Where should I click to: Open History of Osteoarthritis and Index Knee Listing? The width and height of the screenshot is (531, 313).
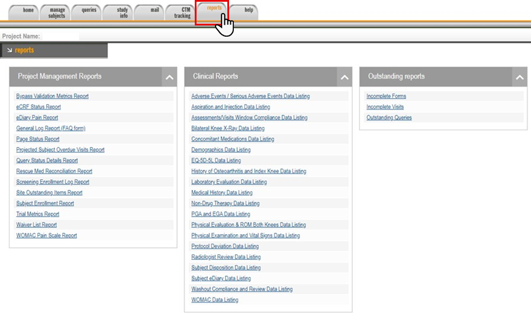tap(249, 171)
